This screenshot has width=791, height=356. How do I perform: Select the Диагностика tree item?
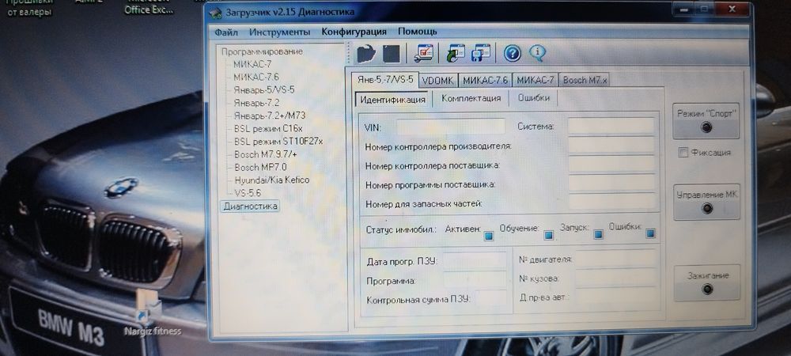[250, 206]
